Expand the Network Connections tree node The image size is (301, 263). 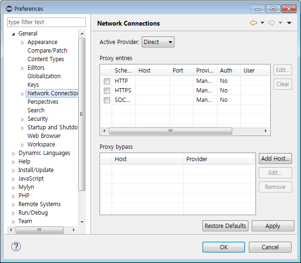click(22, 94)
